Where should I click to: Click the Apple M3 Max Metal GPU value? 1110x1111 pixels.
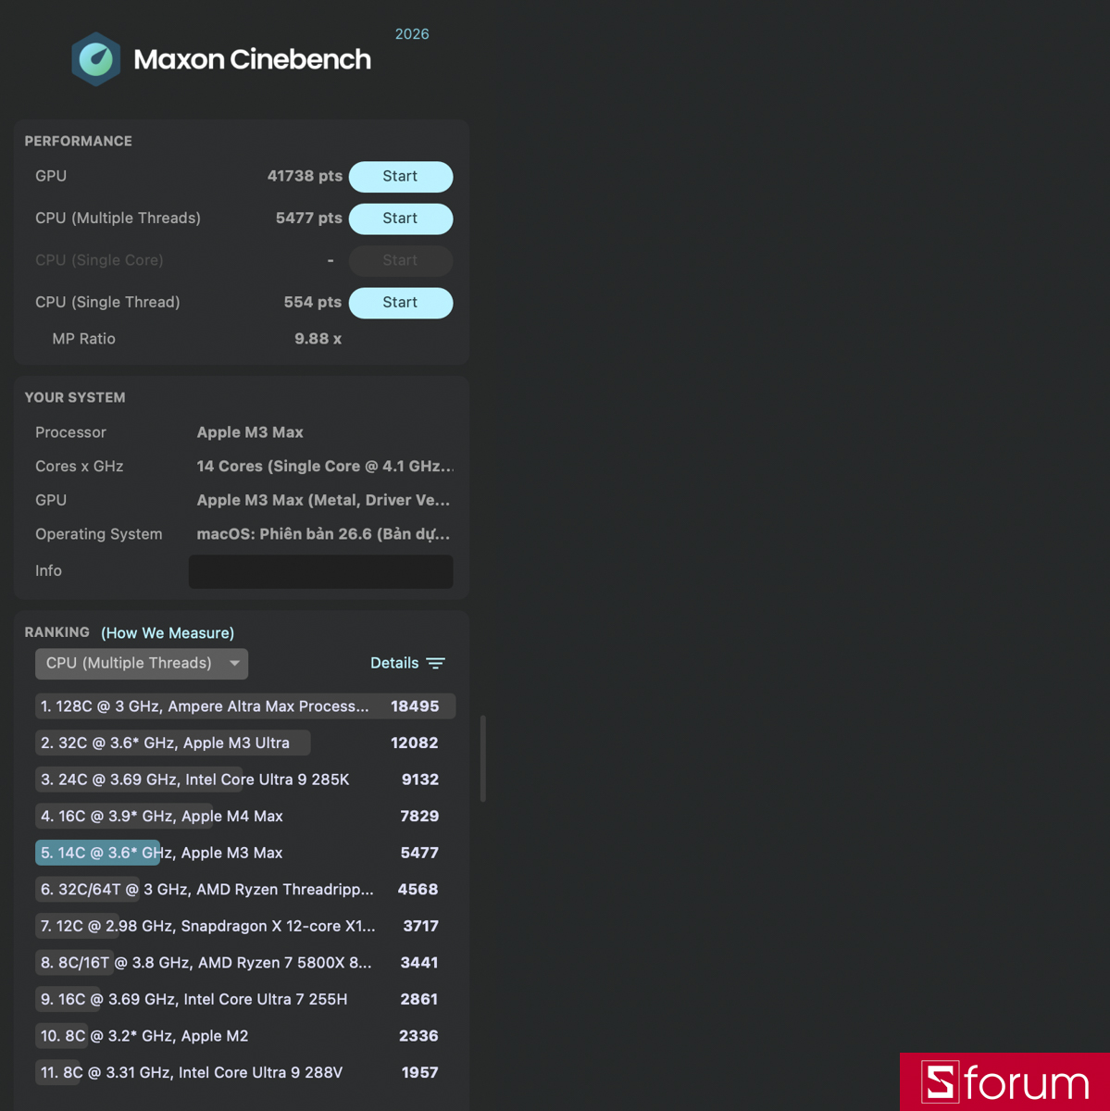point(323,500)
